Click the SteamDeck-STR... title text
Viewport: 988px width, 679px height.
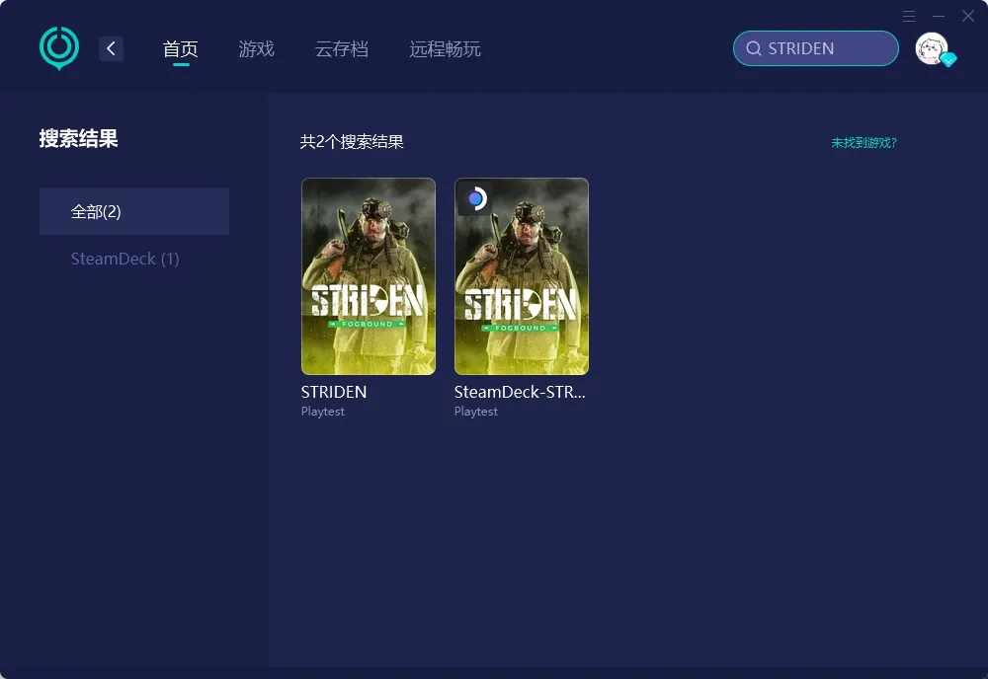(520, 392)
